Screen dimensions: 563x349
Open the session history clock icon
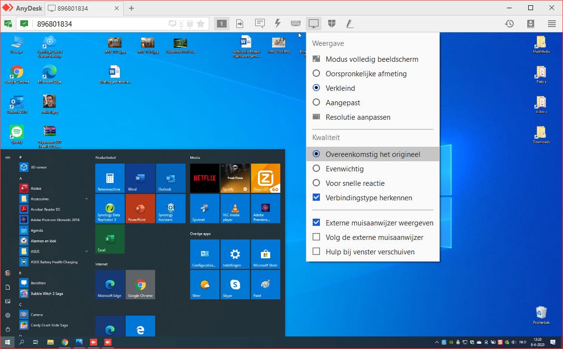[509, 23]
